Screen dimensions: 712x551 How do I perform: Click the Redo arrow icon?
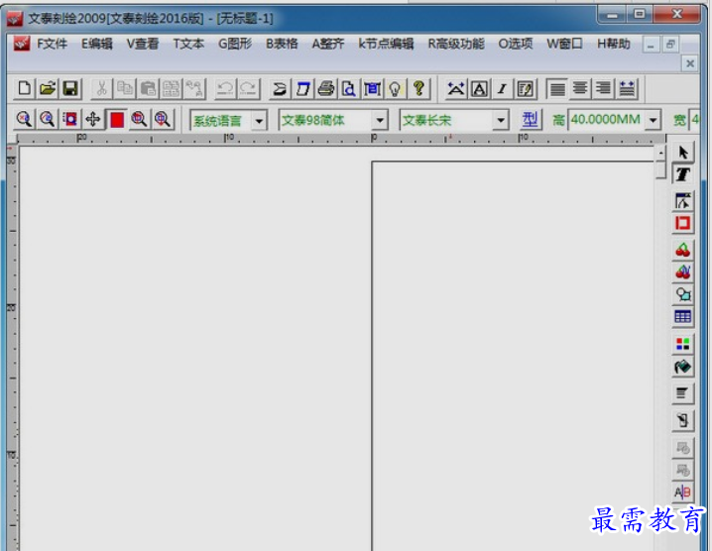click(248, 88)
